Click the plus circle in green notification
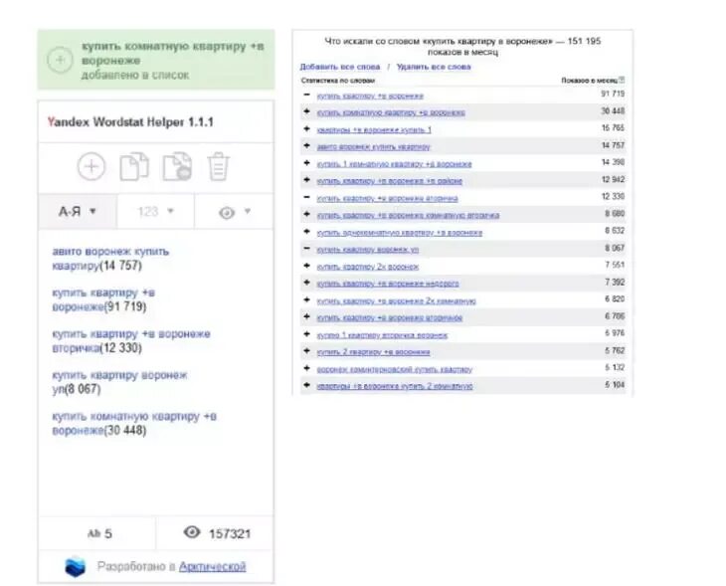 (61, 60)
